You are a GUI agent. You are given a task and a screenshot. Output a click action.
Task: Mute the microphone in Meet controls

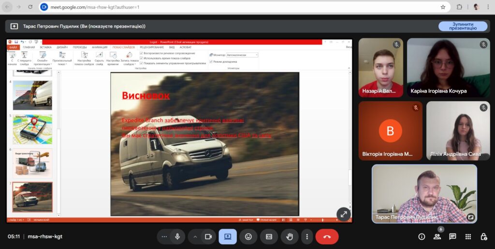coord(177,236)
